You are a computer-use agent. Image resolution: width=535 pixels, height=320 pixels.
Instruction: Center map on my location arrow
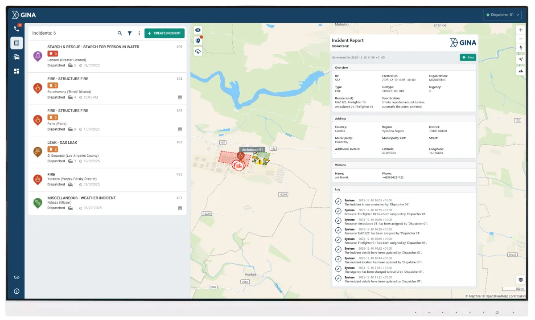[521, 60]
